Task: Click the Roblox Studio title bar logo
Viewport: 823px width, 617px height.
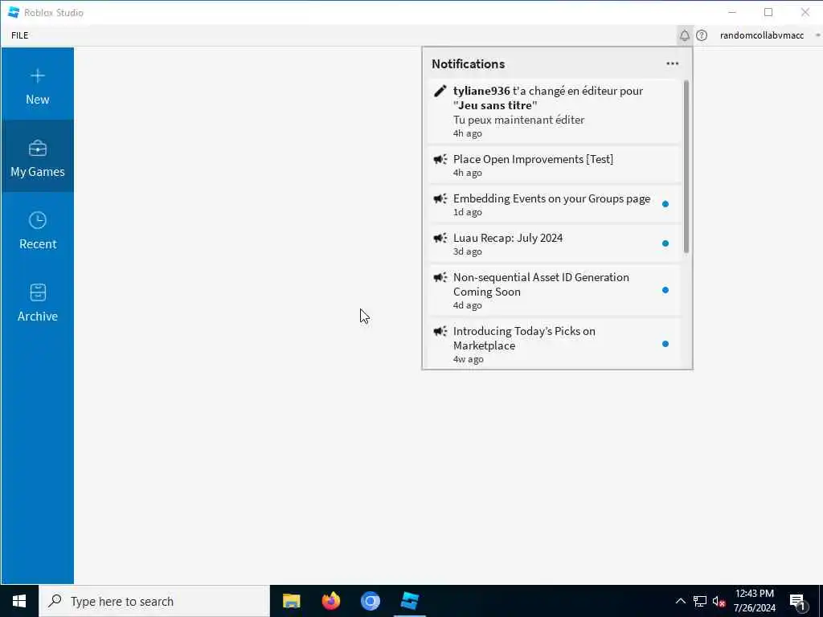Action: (x=14, y=12)
